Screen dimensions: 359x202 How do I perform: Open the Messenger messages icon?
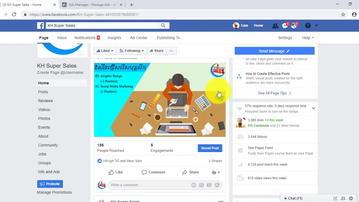point(285,26)
